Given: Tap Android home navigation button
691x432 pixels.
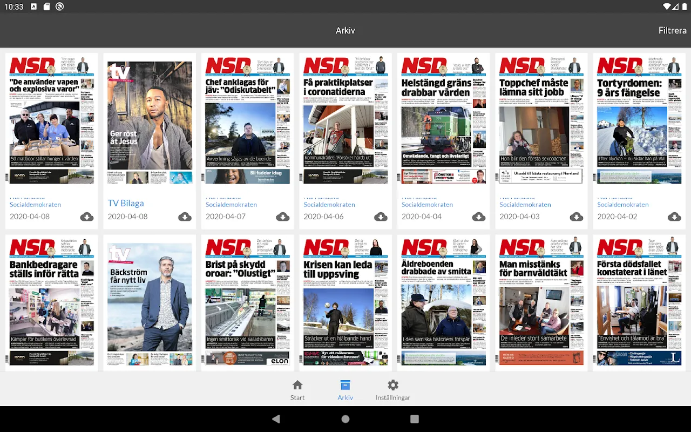Looking at the screenshot, I should (345, 419).
